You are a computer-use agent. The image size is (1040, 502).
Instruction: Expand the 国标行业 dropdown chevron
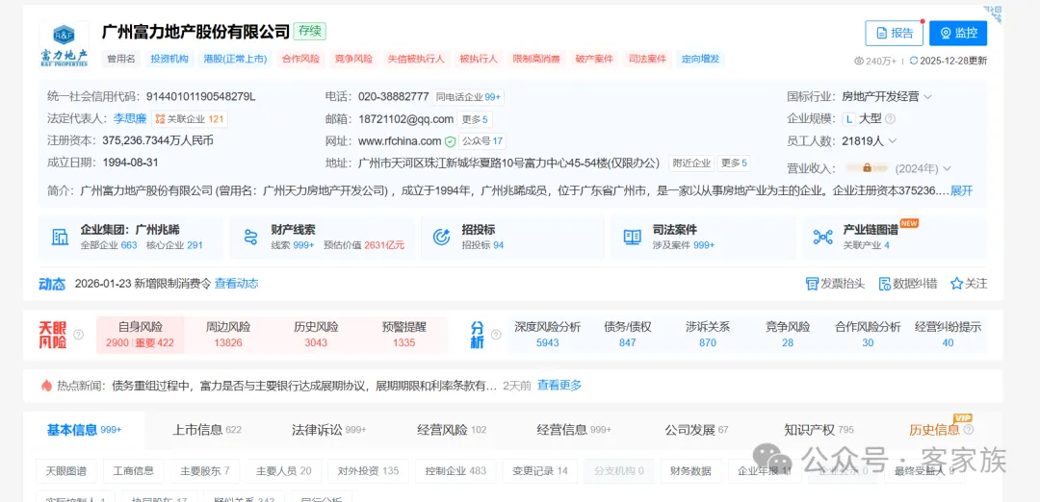click(927, 97)
